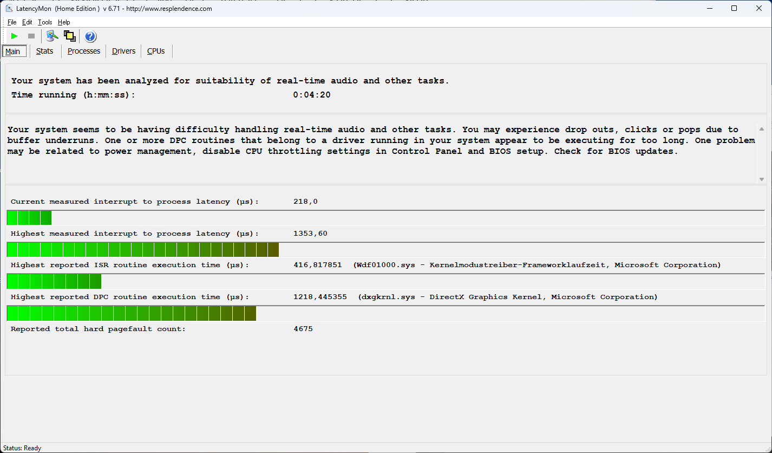Open the Help menu
Image resolution: width=772 pixels, height=453 pixels.
click(x=64, y=22)
